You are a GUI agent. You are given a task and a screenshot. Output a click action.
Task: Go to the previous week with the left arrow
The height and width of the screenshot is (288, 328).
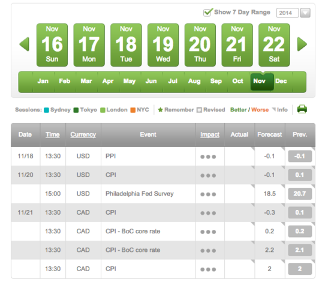(24, 44)
